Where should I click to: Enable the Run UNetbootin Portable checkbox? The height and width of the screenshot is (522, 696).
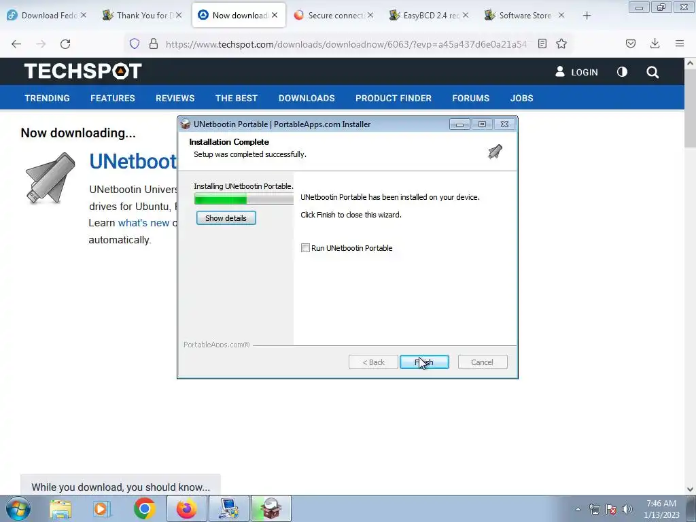(x=305, y=247)
